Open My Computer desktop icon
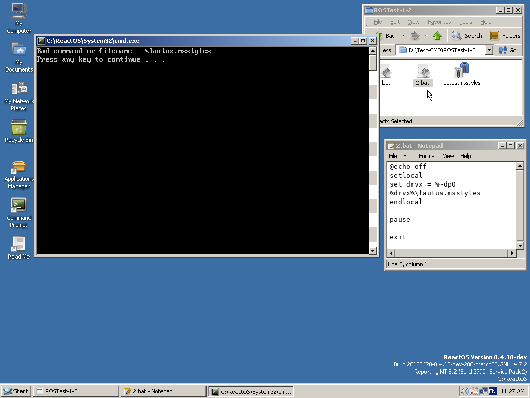This screenshot has height=398, width=530. tap(19, 11)
